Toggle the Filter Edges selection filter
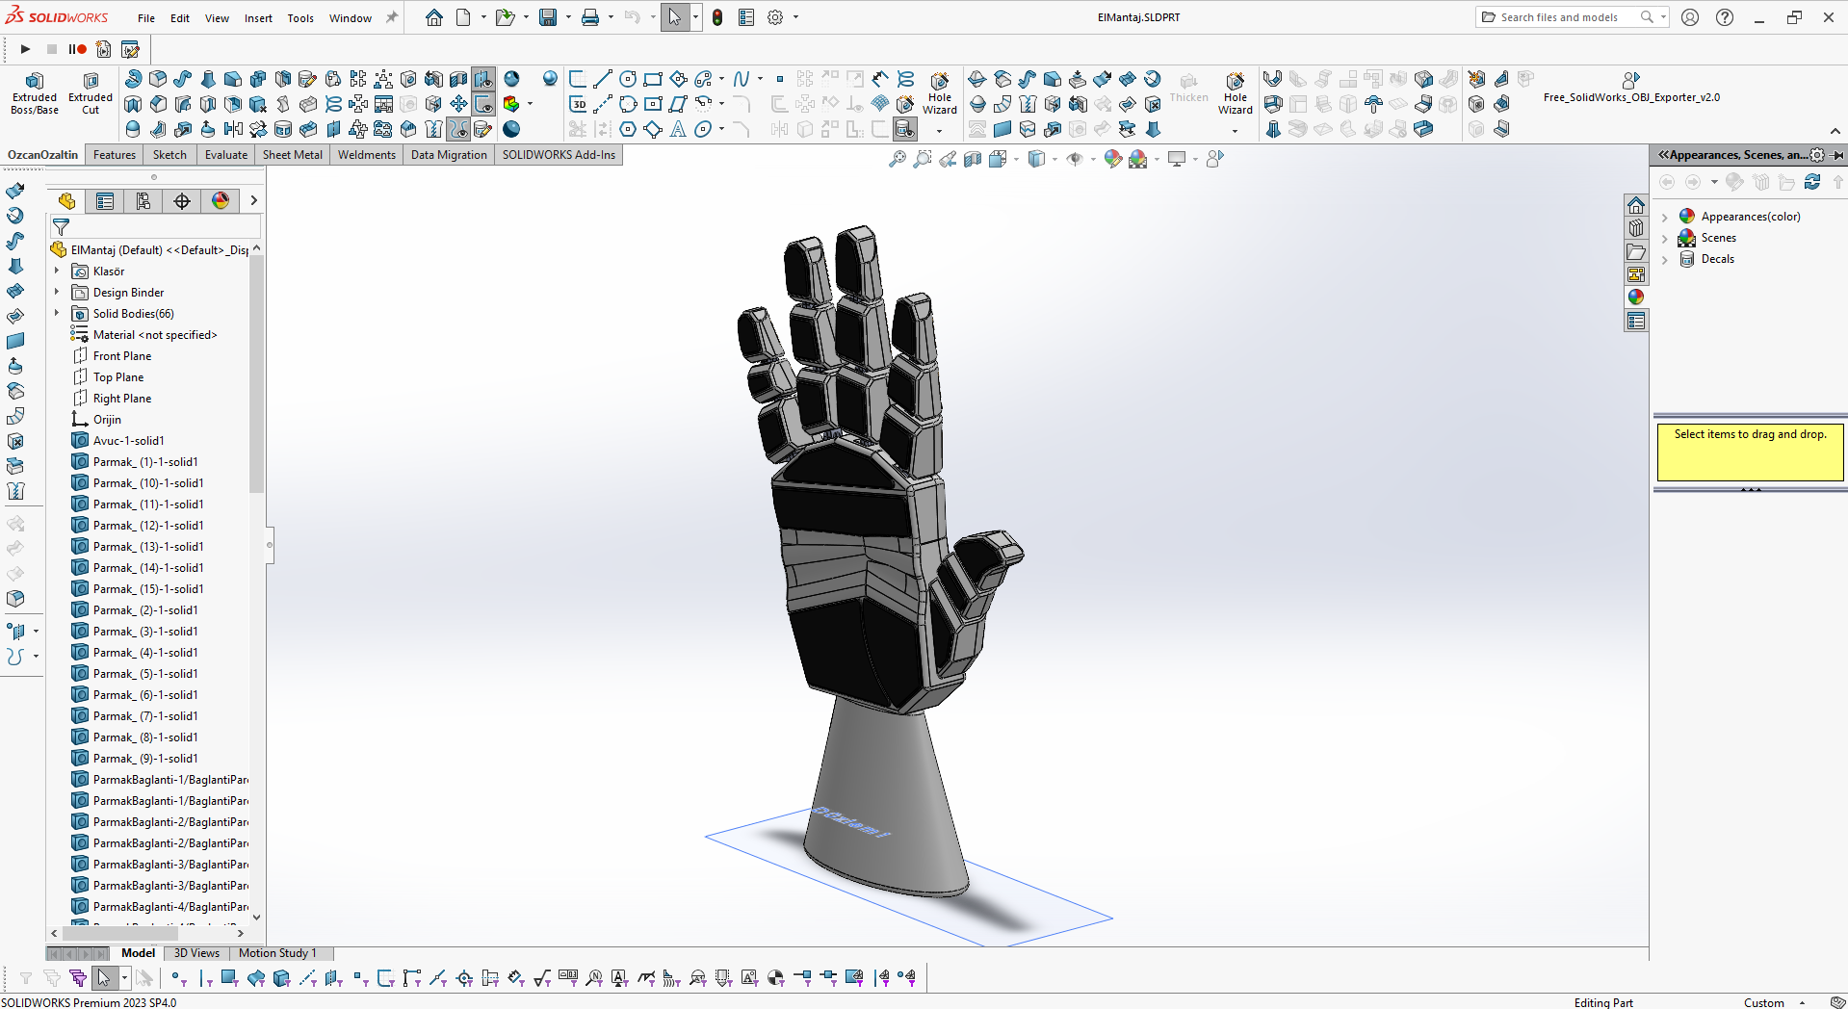This screenshot has height=1009, width=1848. click(204, 978)
